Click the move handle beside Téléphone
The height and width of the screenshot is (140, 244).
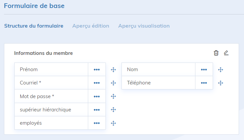(220, 83)
